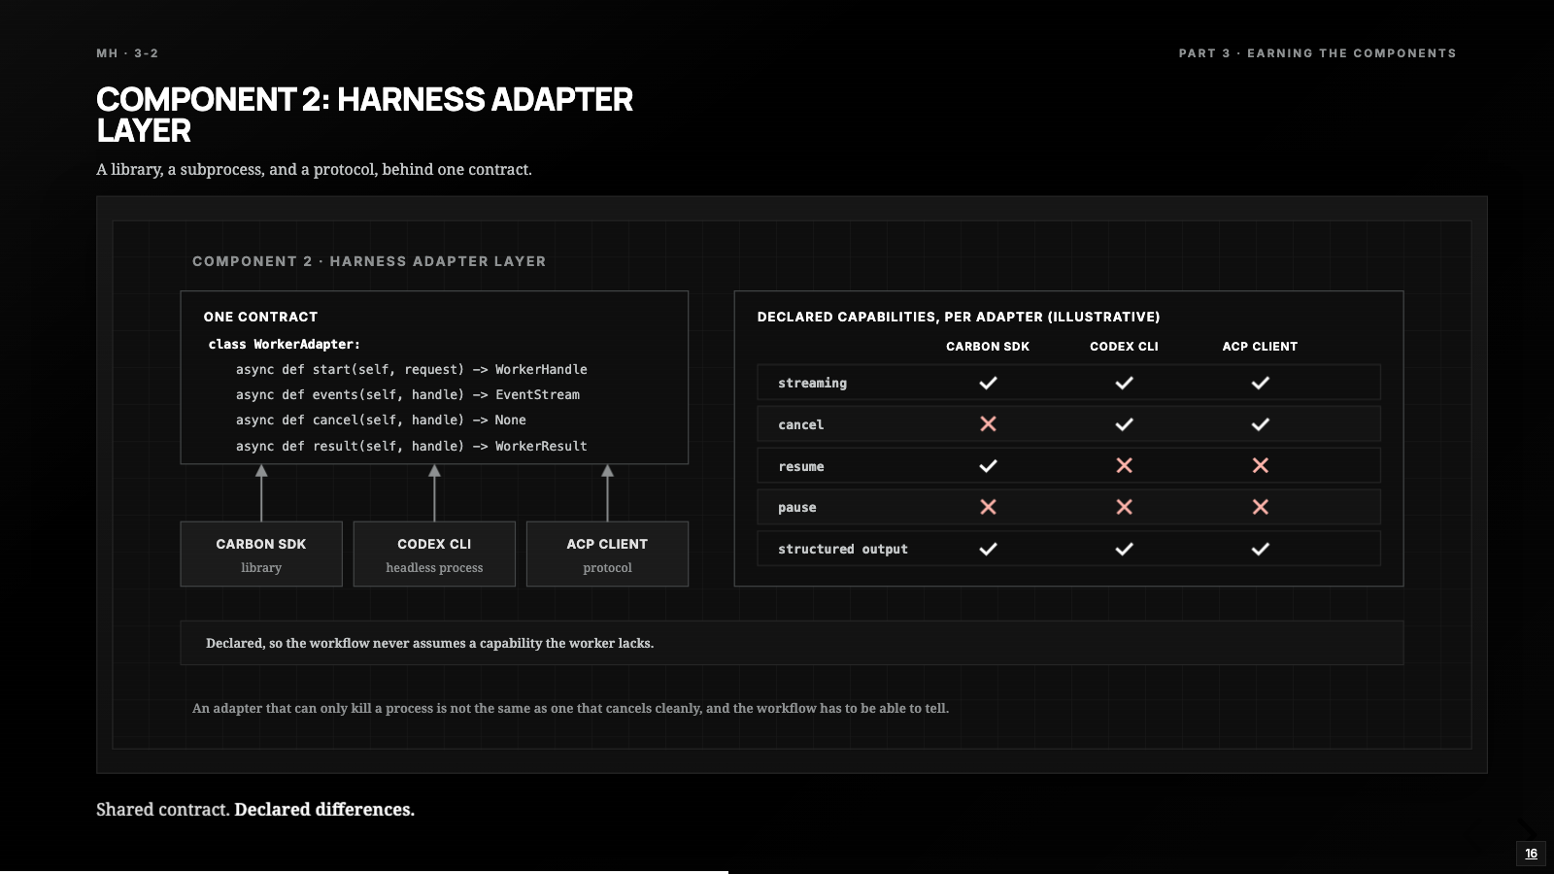Viewport: 1554px width, 874px height.
Task: Click the "class WorkerAdapter:" code line
Action: tap(284, 345)
